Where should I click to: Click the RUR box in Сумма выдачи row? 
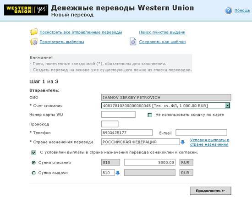[186, 173]
